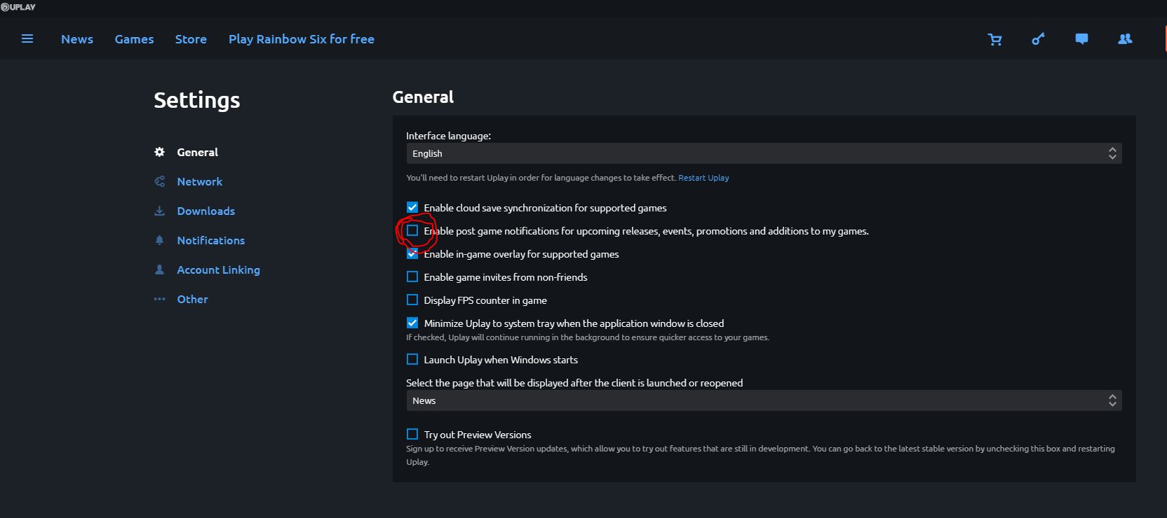Open the chat bubble icon

(1081, 39)
